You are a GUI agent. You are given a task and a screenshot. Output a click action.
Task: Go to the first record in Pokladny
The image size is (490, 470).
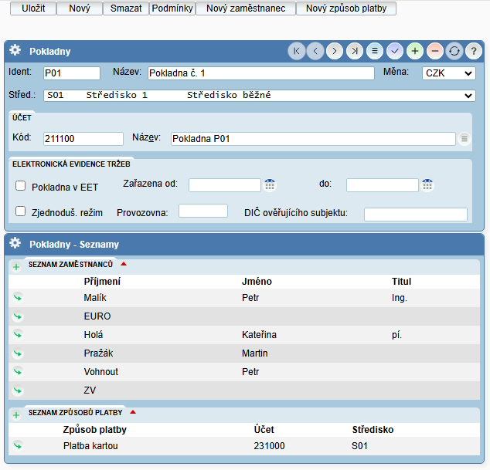point(296,51)
